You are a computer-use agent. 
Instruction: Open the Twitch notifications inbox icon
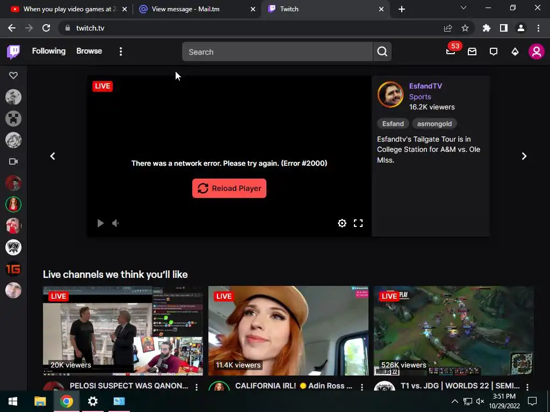(x=472, y=51)
